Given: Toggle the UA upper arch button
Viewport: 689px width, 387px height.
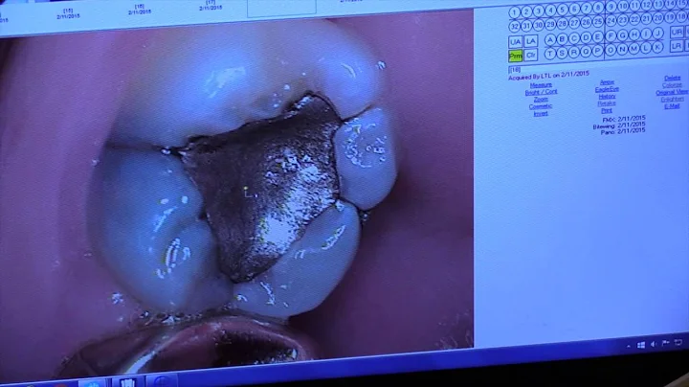Looking at the screenshot, I should [x=516, y=42].
